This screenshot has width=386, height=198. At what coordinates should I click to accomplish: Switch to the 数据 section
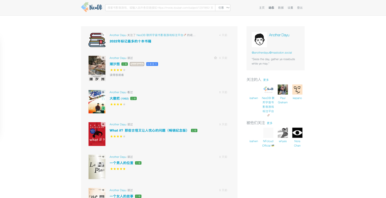pyautogui.click(x=281, y=8)
